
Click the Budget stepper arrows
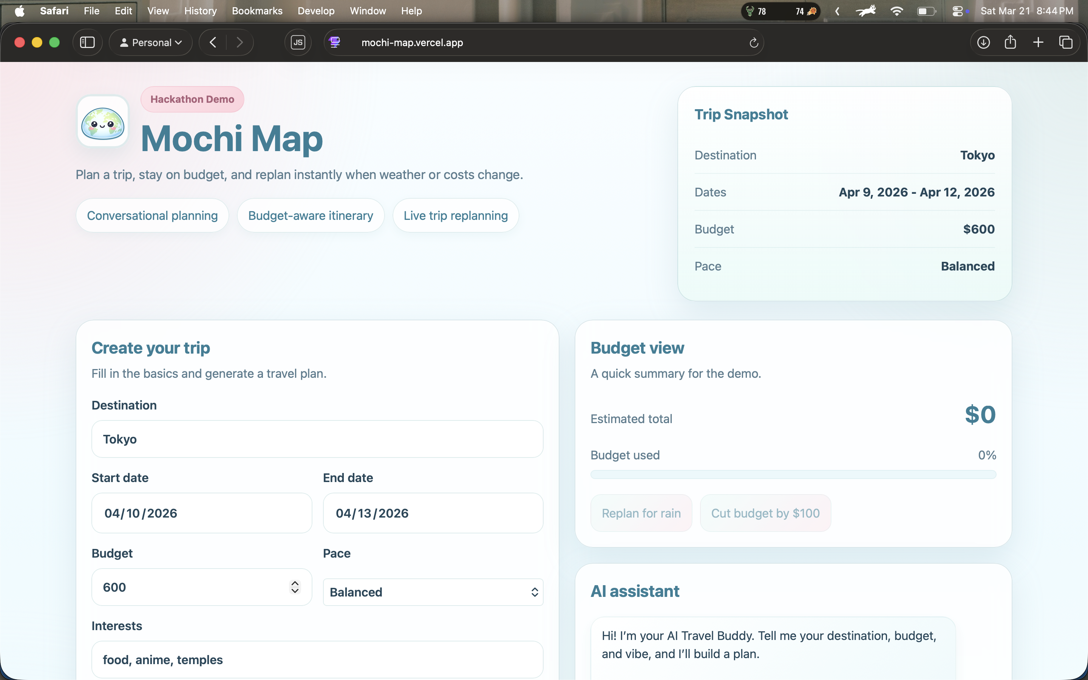(x=295, y=587)
